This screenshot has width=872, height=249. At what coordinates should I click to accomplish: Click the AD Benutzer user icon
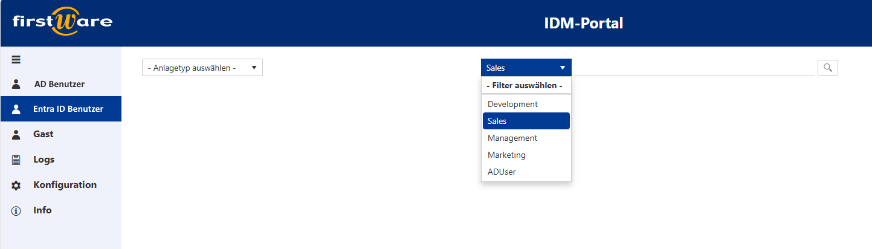(16, 84)
